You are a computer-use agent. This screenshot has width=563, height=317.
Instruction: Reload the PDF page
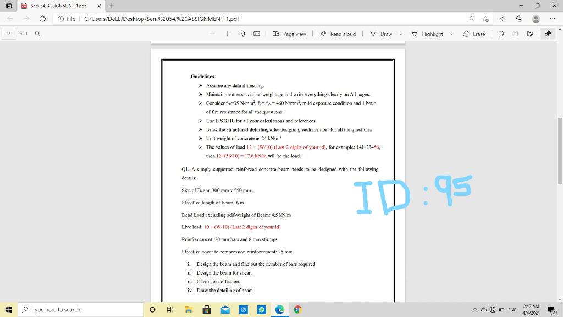click(42, 19)
